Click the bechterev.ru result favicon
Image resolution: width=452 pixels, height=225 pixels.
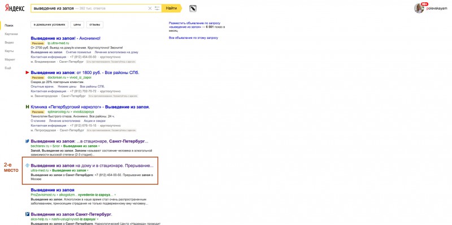[x=28, y=141]
